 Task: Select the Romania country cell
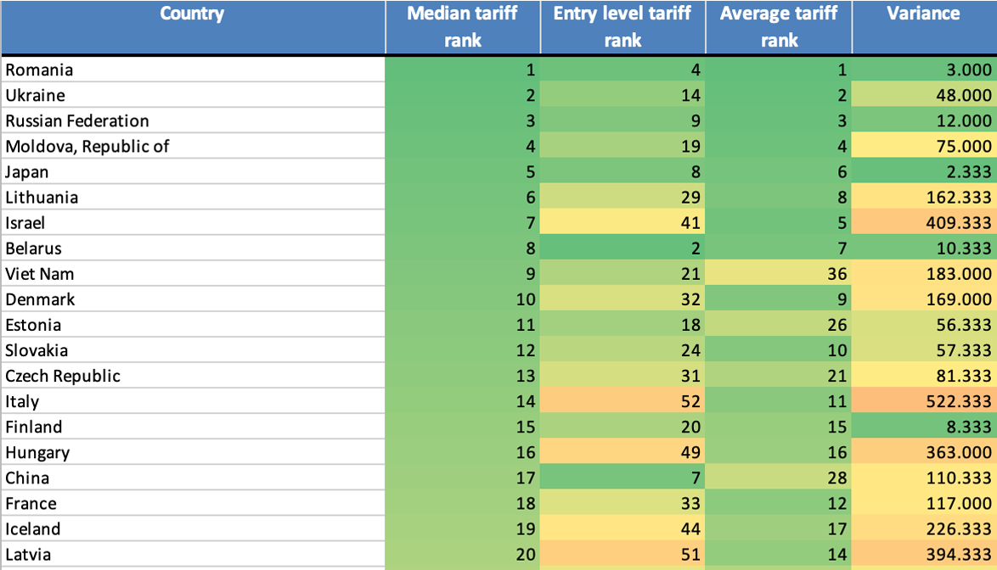[39, 70]
